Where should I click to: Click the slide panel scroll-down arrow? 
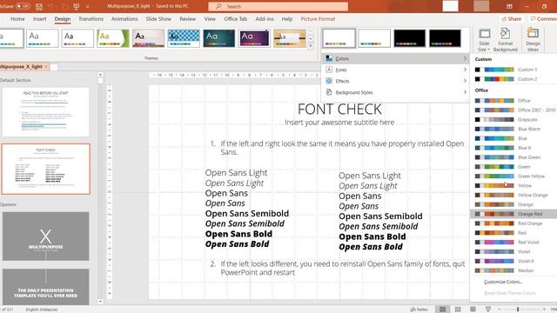point(100,302)
